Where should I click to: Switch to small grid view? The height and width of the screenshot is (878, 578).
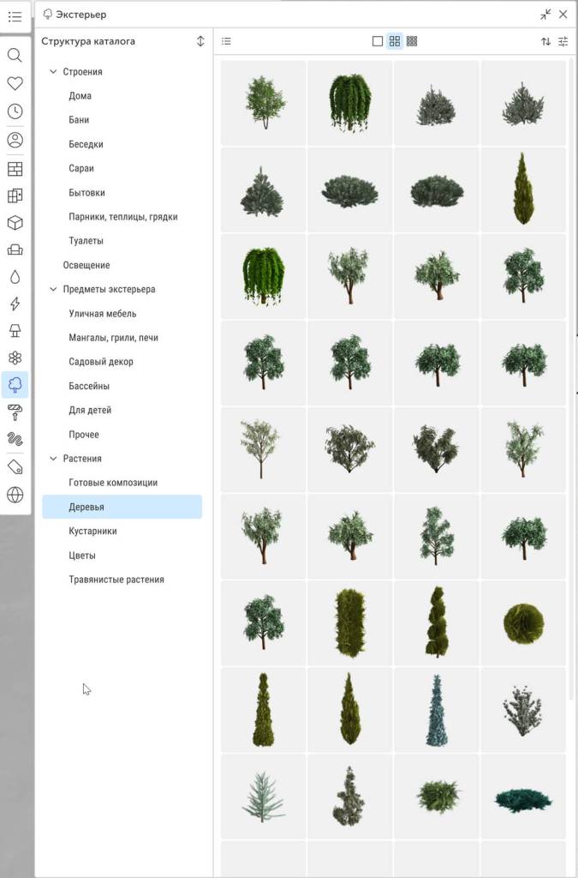point(412,41)
